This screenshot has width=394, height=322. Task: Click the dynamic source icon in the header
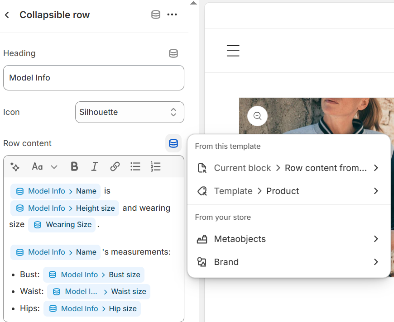(156, 15)
